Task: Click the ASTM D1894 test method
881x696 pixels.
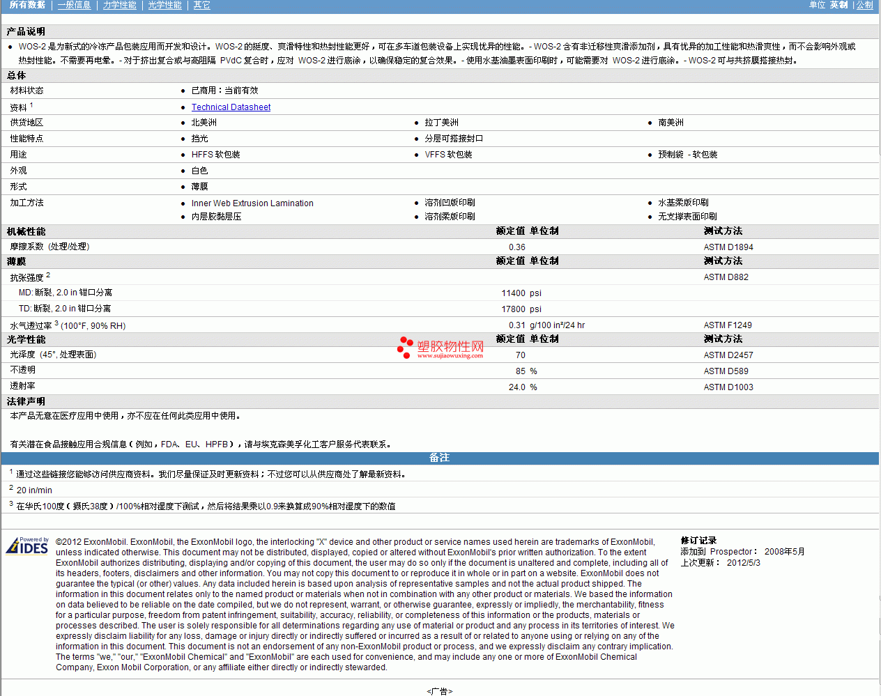Action: pos(728,247)
